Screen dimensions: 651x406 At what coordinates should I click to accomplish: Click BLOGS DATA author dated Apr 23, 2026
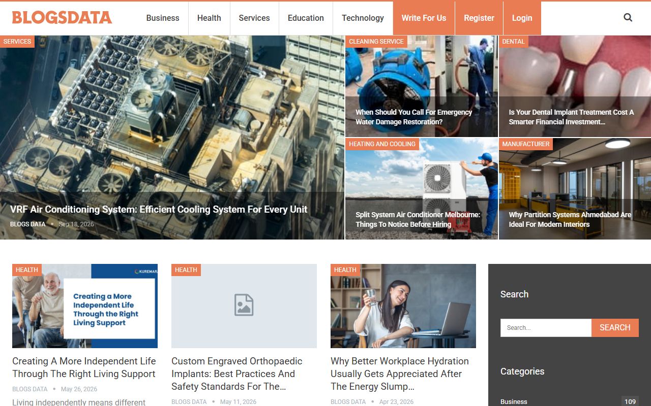(x=348, y=402)
